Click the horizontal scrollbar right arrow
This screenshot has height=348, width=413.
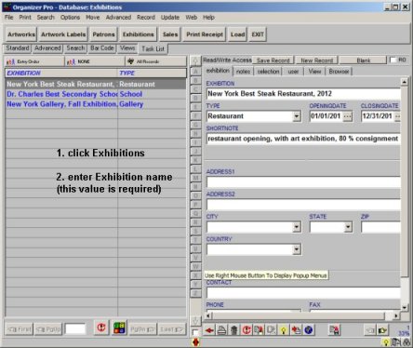point(396,315)
